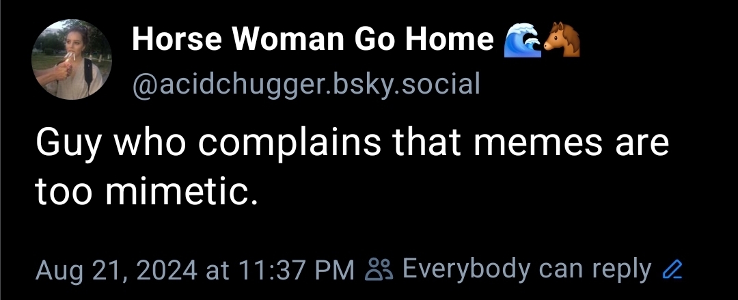Open the "Horse Woman Go Home" display name
Image resolution: width=738 pixels, height=300 pixels.
click(312, 40)
